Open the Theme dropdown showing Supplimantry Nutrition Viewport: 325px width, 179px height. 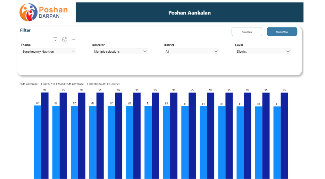pos(49,51)
